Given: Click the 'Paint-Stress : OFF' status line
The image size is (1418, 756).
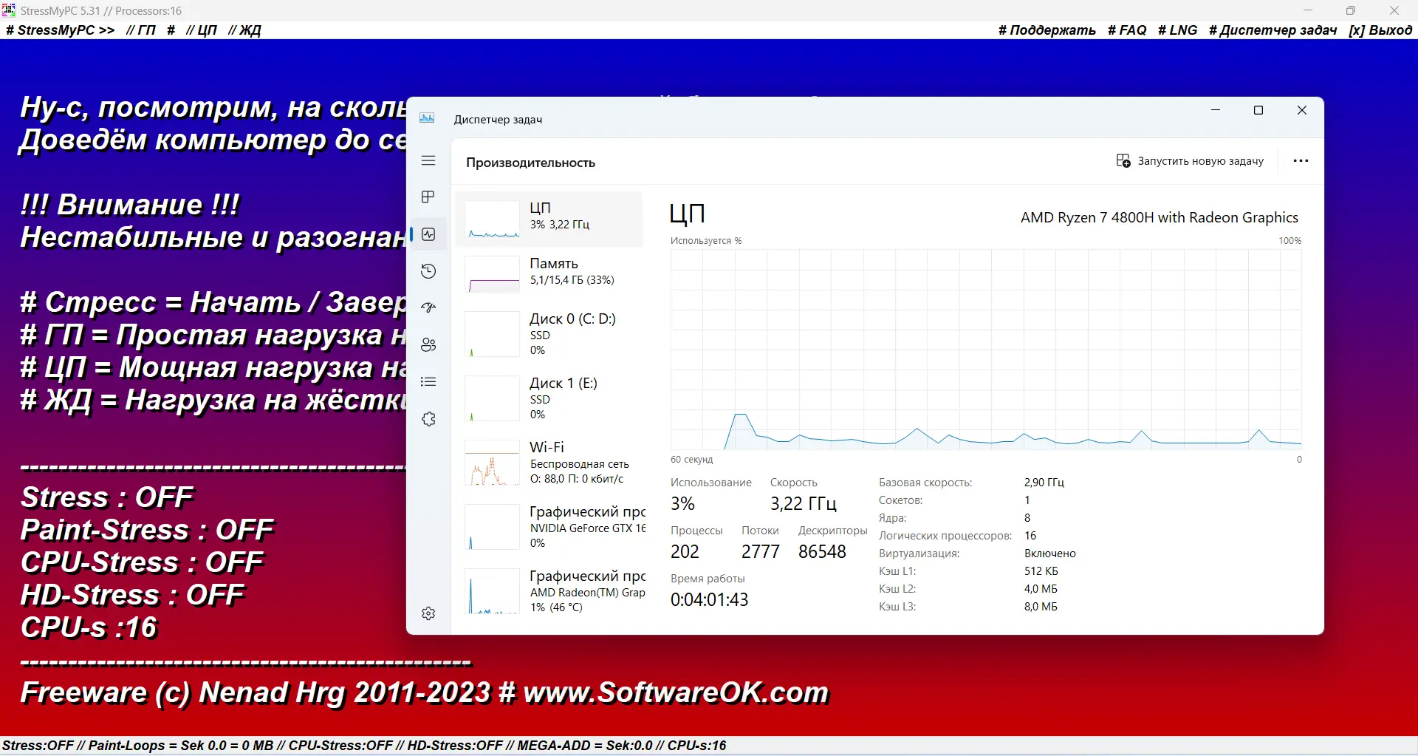Looking at the screenshot, I should tap(147, 530).
